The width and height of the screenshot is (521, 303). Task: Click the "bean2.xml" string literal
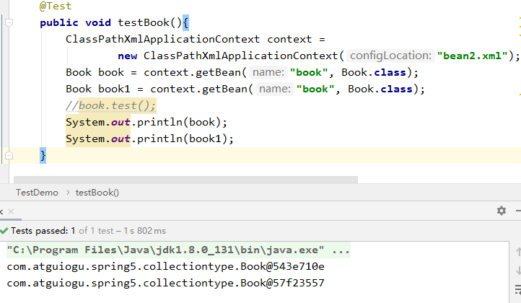pos(473,56)
